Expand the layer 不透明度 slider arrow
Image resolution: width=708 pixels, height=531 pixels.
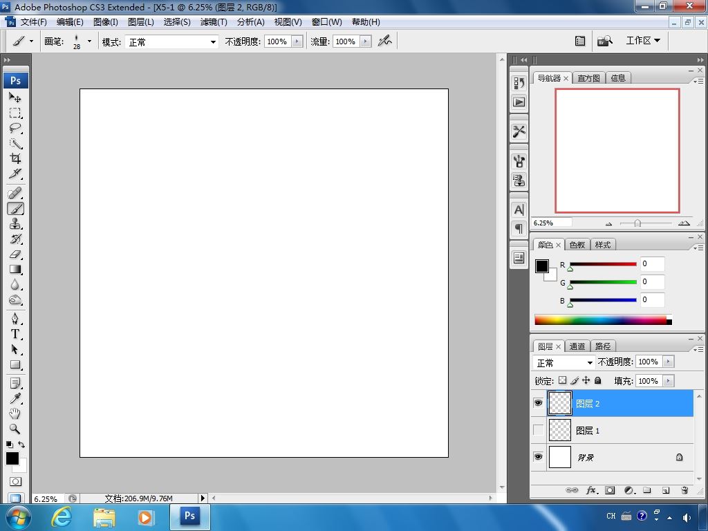click(668, 362)
